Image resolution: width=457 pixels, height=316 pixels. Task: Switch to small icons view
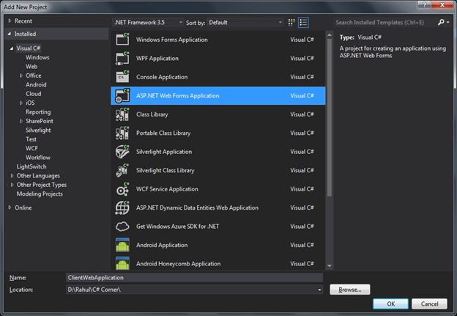[x=291, y=23]
